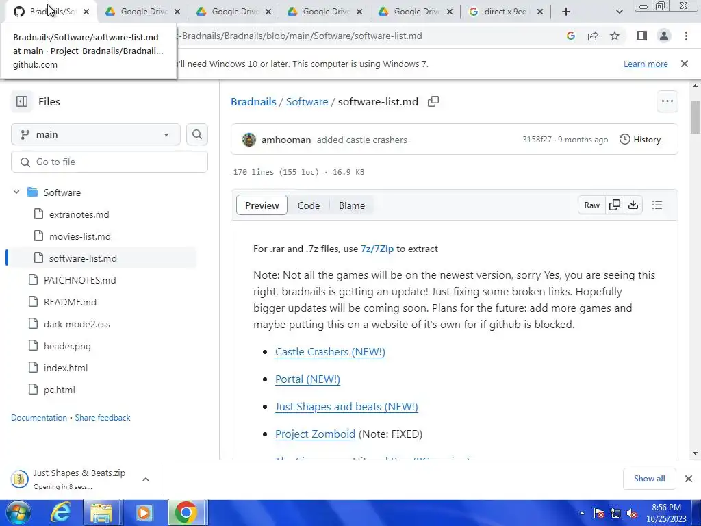Click amhooman avatar image
Image resolution: width=701 pixels, height=526 pixels.
tap(249, 140)
